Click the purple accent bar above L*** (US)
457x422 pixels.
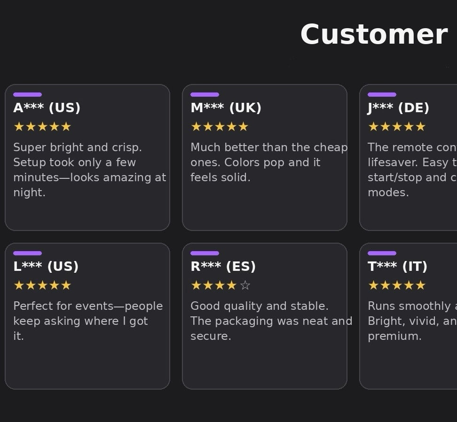click(27, 253)
